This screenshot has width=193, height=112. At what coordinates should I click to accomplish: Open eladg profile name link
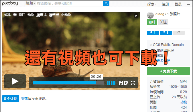[x=160, y=14]
